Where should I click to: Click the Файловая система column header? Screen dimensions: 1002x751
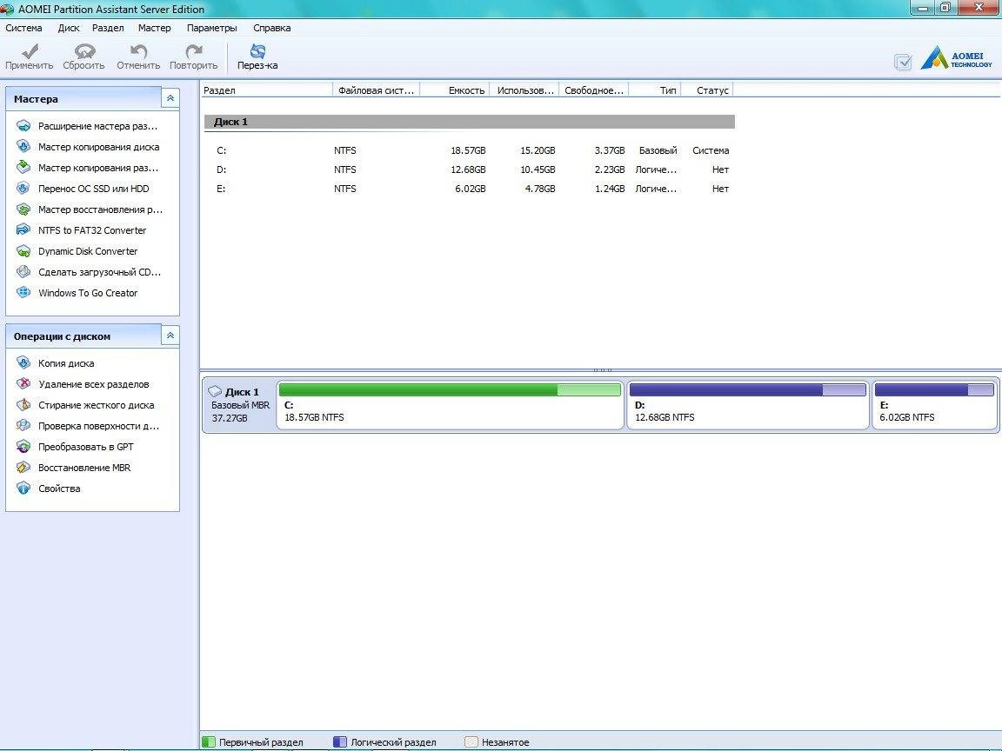(x=377, y=90)
